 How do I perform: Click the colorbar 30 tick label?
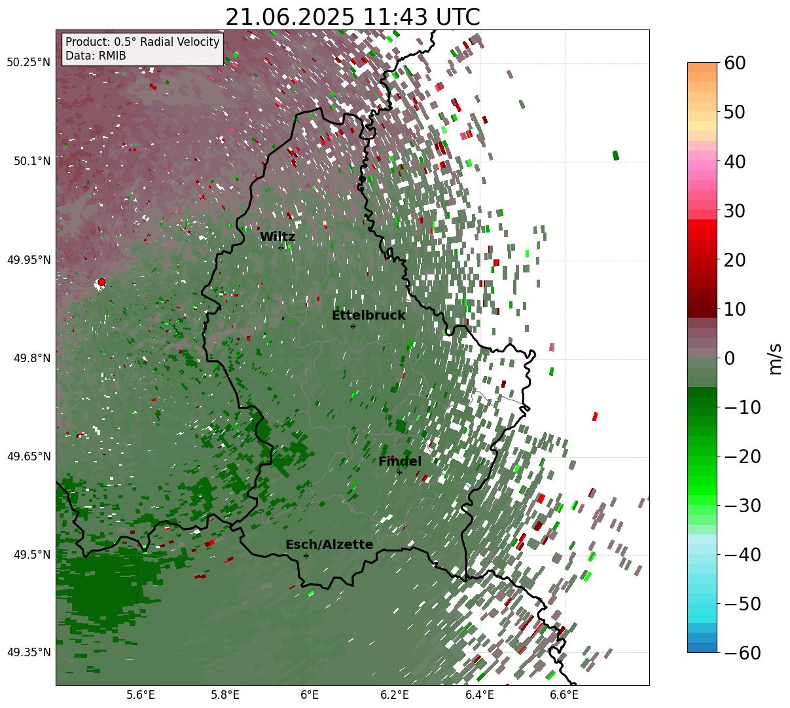click(x=734, y=211)
